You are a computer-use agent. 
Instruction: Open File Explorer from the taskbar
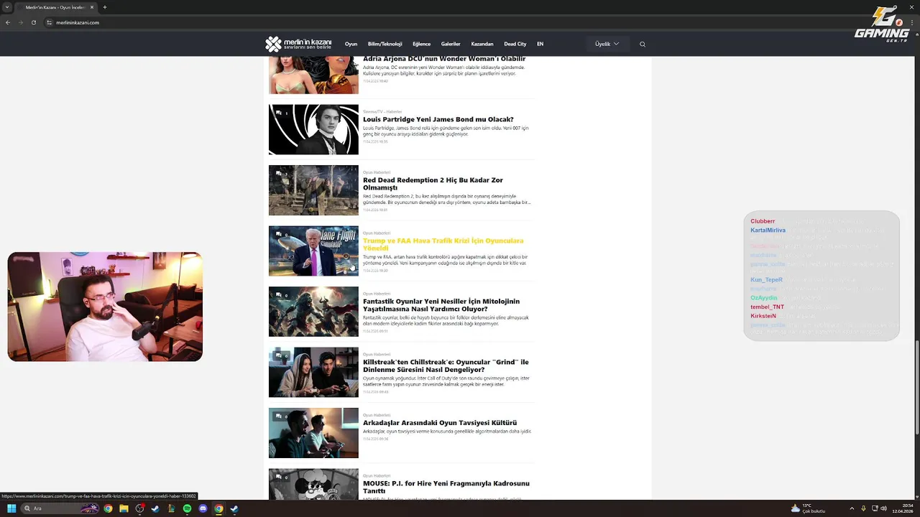[x=124, y=508]
